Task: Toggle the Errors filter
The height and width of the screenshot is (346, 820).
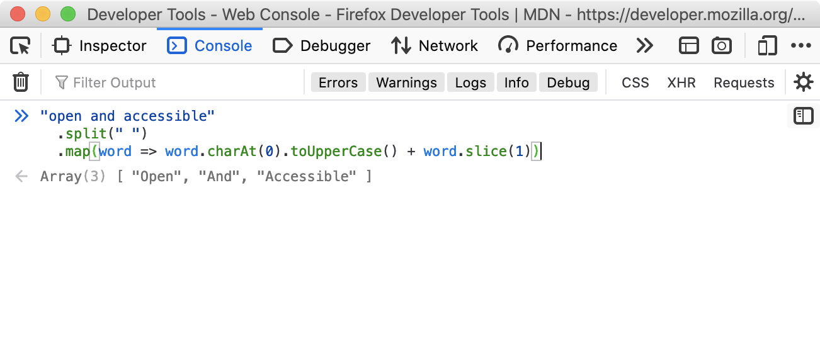Action: point(338,82)
